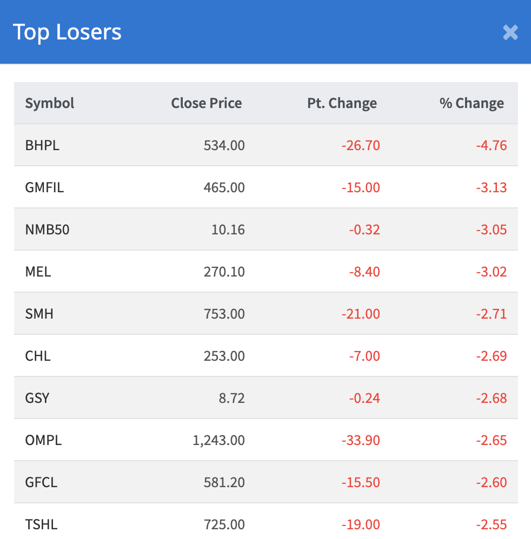The width and height of the screenshot is (531, 539).
Task: Open the BHPL stock symbol
Action: coord(42,145)
